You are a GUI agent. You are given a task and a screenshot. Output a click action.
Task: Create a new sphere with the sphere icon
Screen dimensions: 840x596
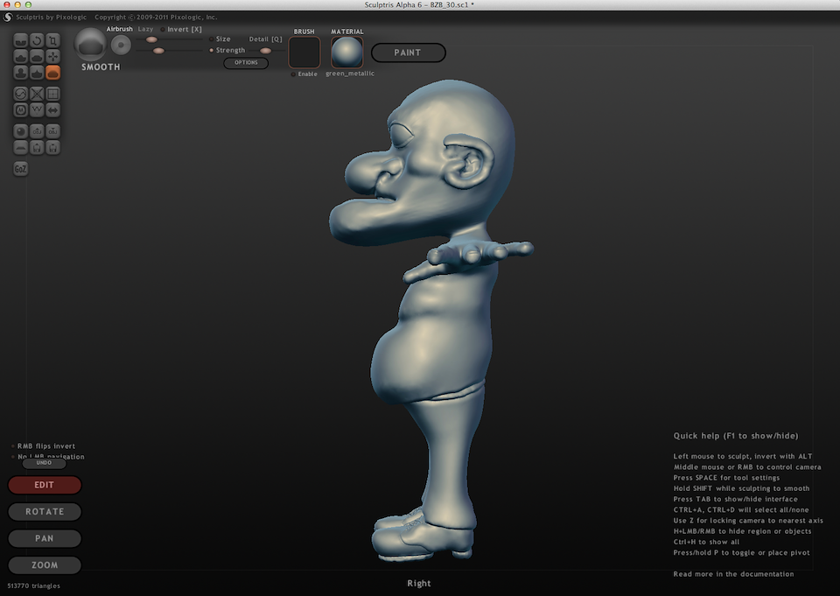coord(21,131)
